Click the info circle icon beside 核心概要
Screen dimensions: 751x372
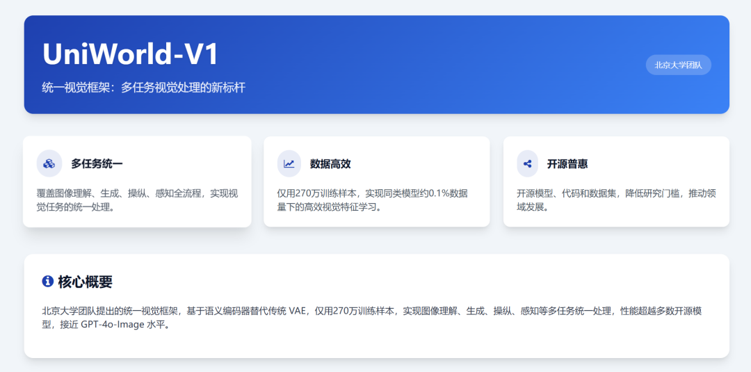tap(47, 282)
